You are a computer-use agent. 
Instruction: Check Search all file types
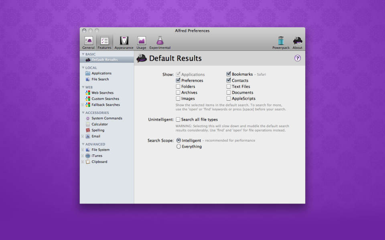(178, 119)
